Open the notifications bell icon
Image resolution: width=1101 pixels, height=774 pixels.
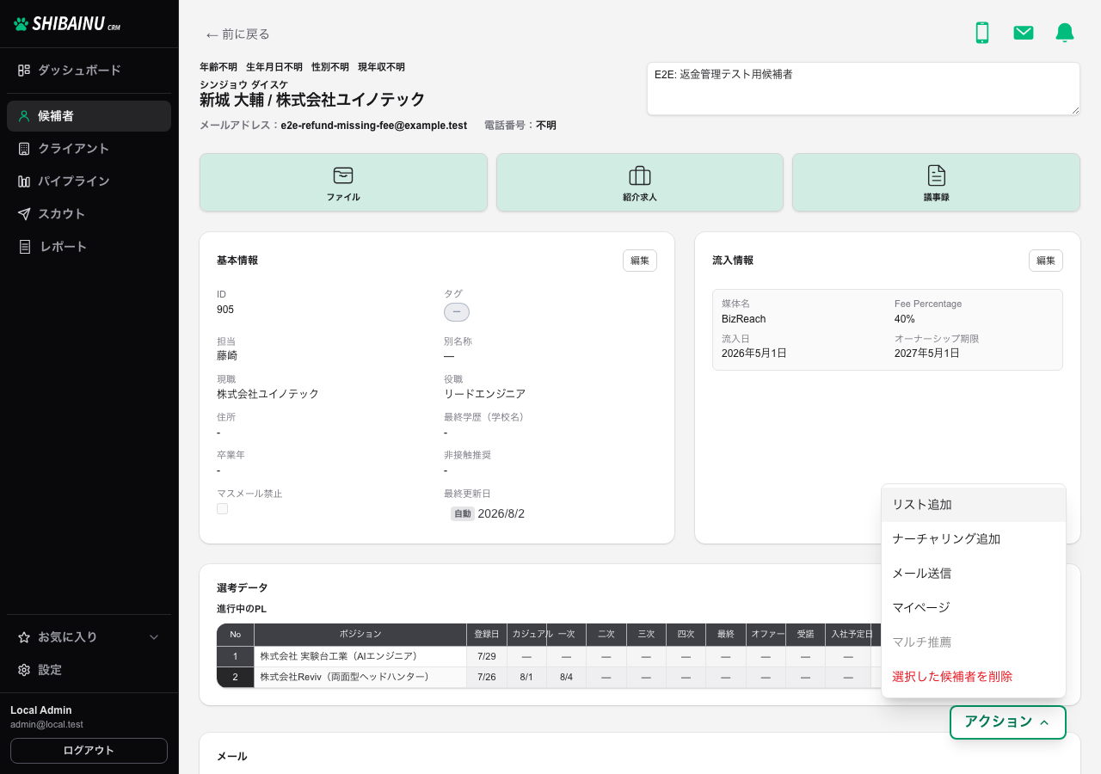point(1064,33)
